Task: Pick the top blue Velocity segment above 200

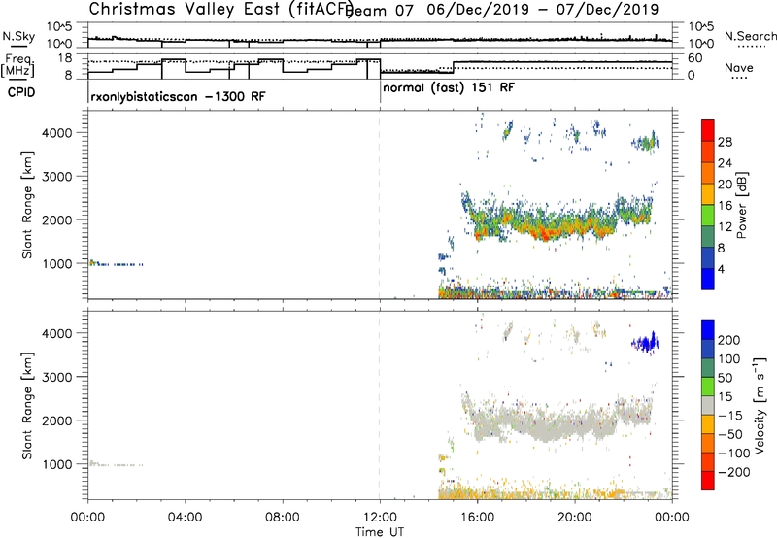Action: [x=708, y=330]
